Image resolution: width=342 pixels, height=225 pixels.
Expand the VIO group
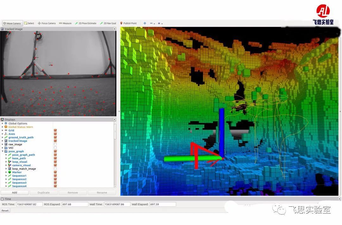point(3,148)
